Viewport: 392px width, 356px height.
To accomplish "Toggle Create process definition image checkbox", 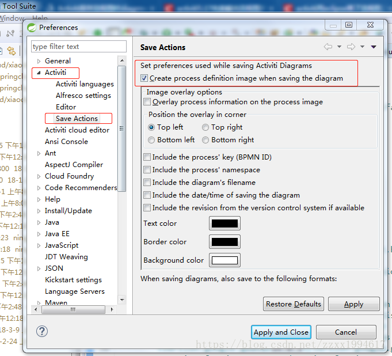I will click(x=144, y=78).
